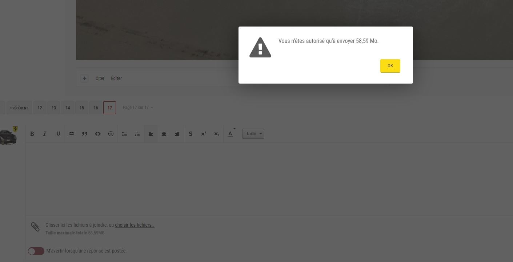Open the emoji smiley picker
This screenshot has height=262, width=513.
[111, 134]
